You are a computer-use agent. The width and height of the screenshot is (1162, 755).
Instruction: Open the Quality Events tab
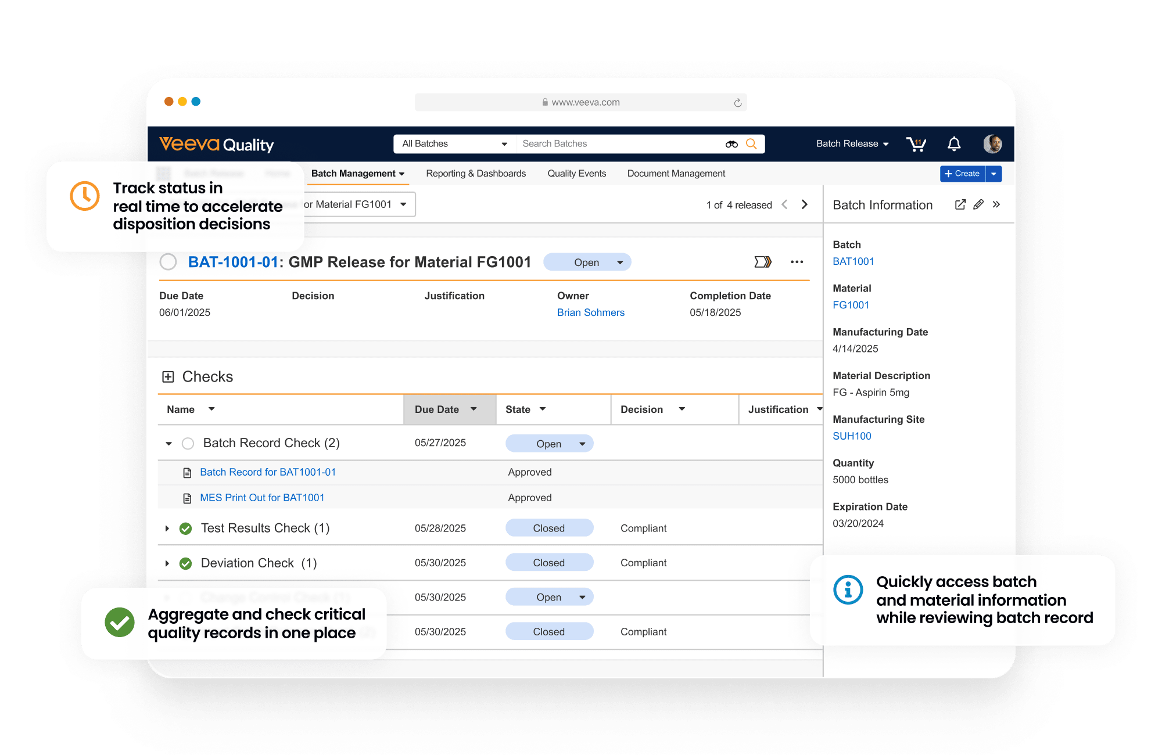[x=576, y=174]
